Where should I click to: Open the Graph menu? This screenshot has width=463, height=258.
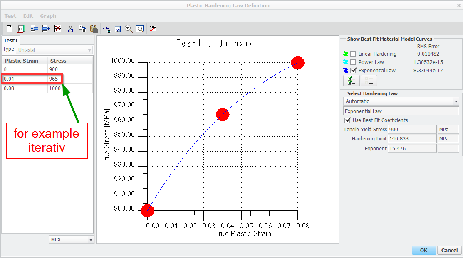(x=48, y=16)
